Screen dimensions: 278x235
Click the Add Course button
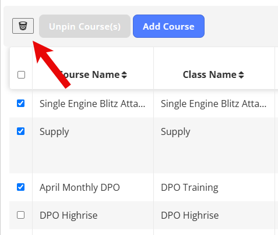(168, 26)
